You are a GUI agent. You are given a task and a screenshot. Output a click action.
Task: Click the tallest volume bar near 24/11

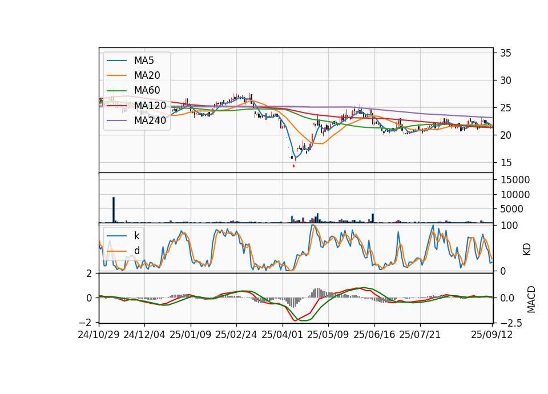114,210
